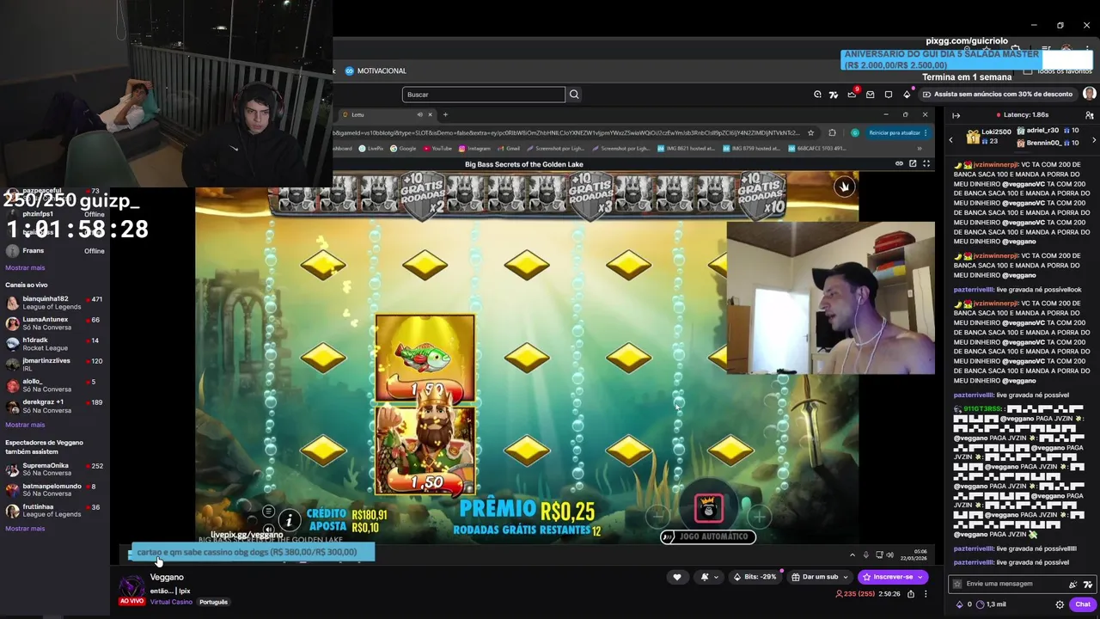Click the translate icon in the top bar
Viewport: 1100px width, 619px height.
coord(834,95)
